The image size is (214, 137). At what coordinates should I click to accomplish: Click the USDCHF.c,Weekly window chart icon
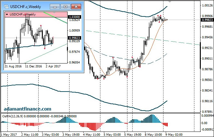click(6, 6)
